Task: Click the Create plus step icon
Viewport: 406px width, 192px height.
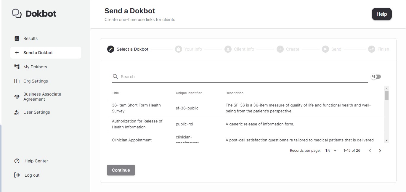Action: point(280,49)
